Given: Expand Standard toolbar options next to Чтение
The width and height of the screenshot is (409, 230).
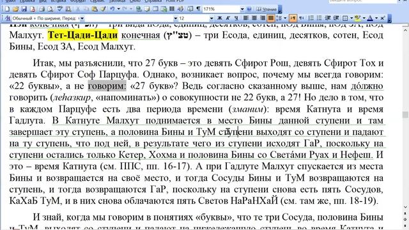Looking at the screenshot, I should click(x=280, y=10).
